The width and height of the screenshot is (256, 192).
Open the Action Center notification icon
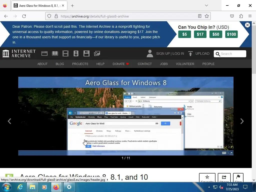tap(245, 187)
